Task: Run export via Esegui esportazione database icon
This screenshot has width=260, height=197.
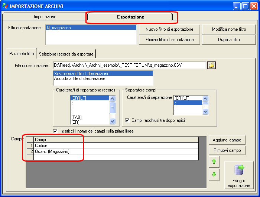Action: click(x=239, y=175)
